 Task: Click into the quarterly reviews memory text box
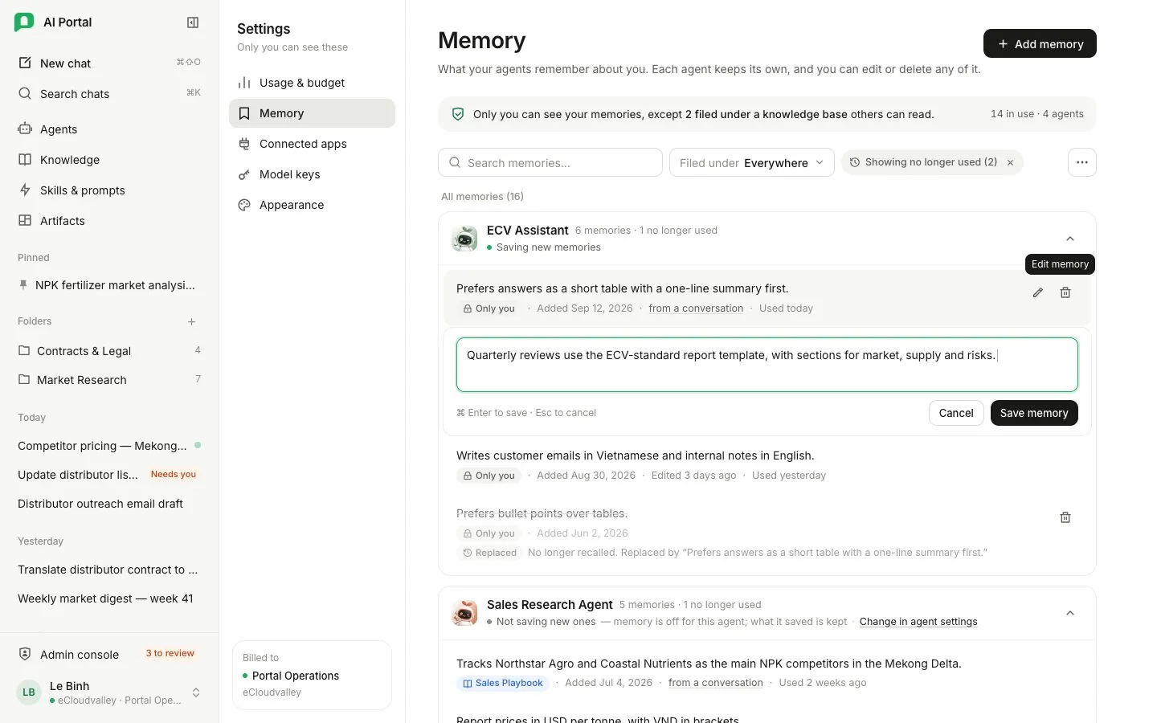click(x=767, y=365)
